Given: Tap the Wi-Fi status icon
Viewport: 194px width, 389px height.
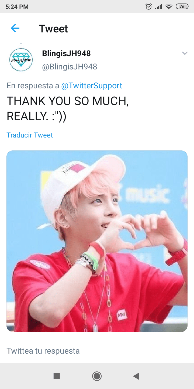Looking at the screenshot, I should (169, 7).
